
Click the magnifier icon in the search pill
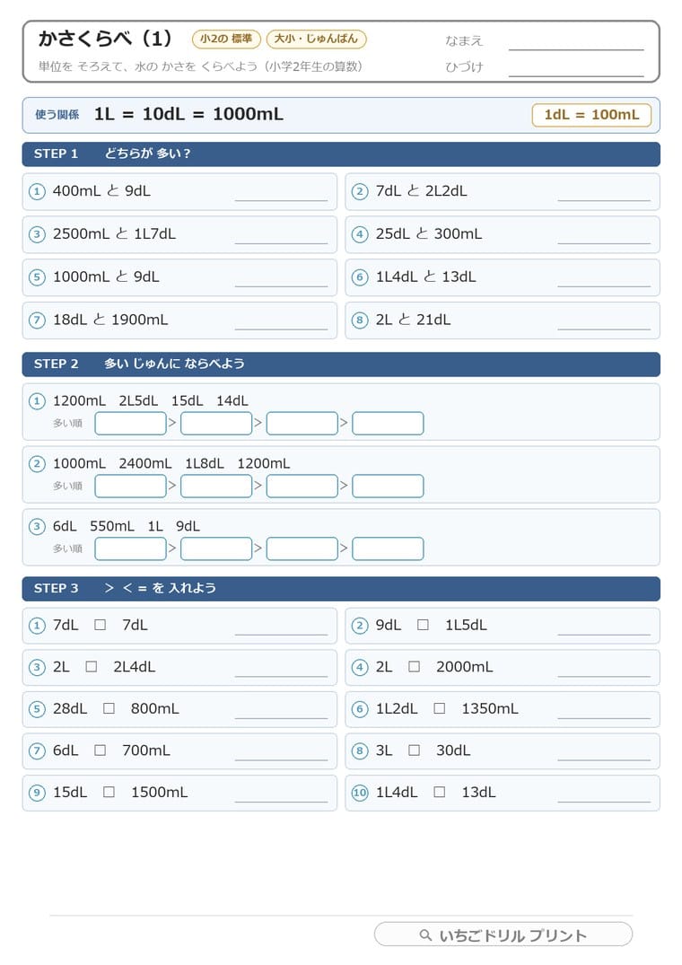(425, 934)
